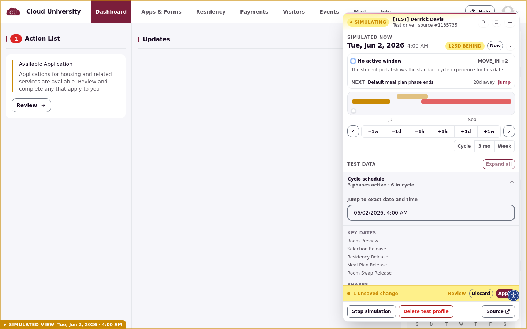Focus the jump to exact date field

[431, 213]
